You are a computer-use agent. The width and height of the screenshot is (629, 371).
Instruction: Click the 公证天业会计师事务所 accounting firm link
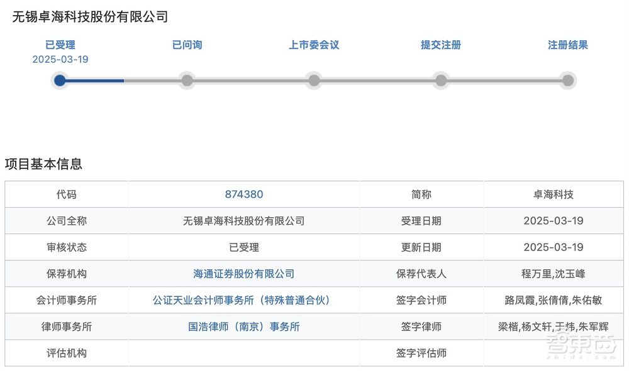[245, 300]
